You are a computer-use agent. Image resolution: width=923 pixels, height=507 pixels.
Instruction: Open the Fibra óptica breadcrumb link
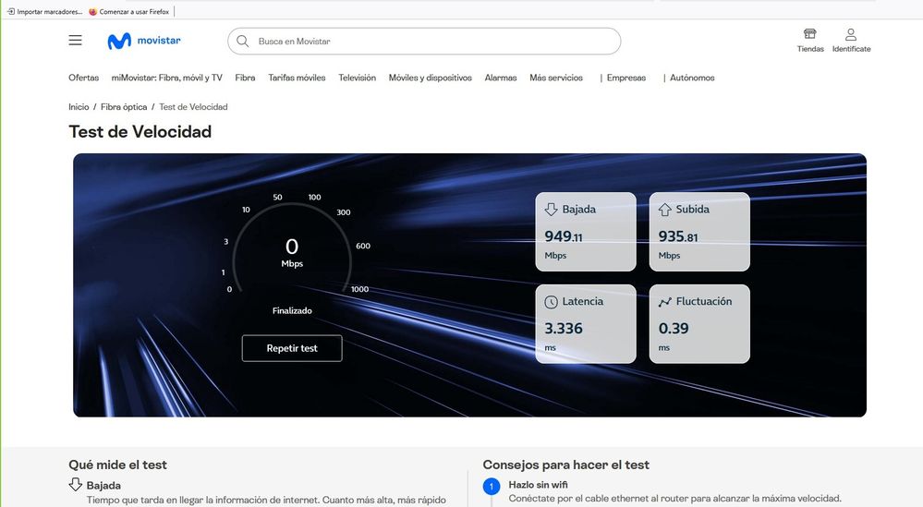coord(124,107)
